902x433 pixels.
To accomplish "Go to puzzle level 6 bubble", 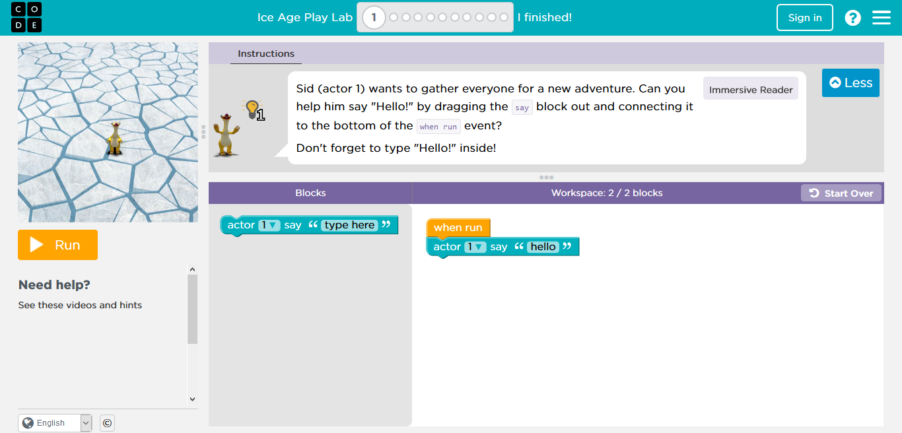I will pyautogui.click(x=442, y=17).
